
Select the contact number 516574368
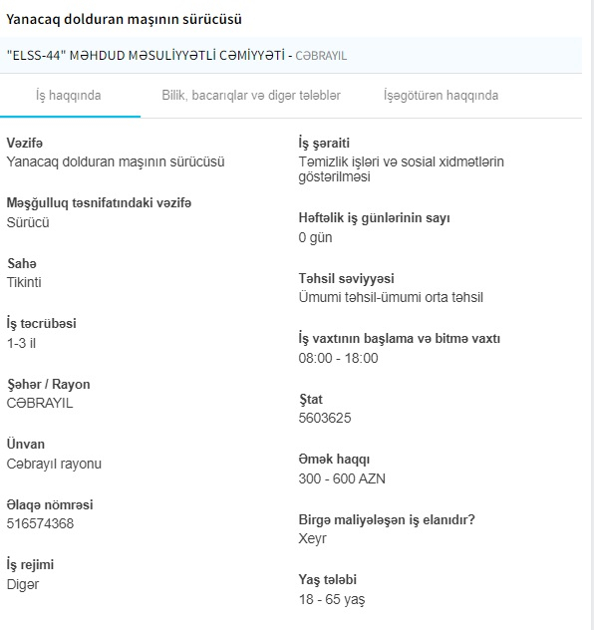[x=40, y=523]
